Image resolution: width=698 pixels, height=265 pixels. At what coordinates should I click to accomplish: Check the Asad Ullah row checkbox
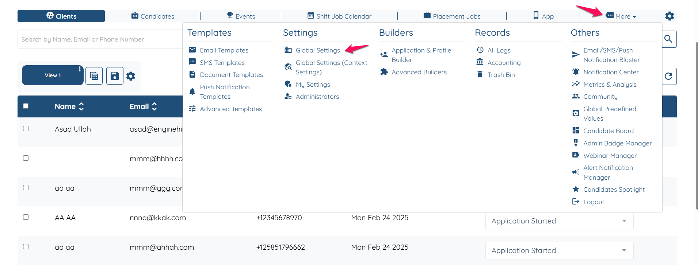coord(26,128)
